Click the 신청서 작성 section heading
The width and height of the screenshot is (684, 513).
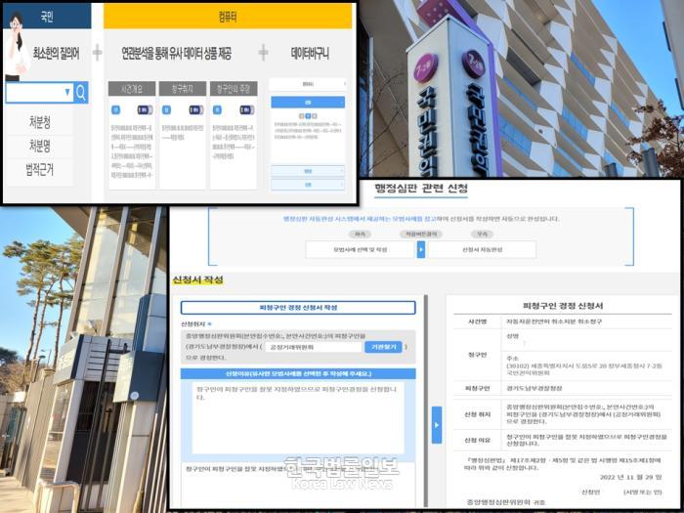[x=197, y=280]
